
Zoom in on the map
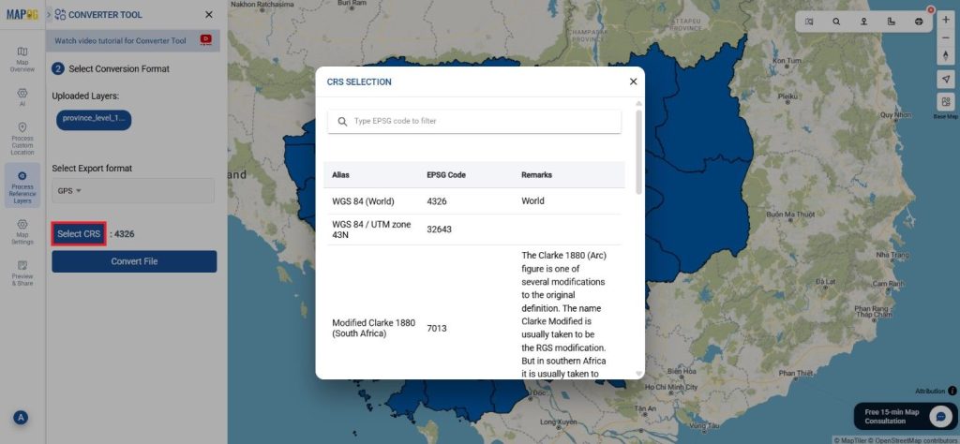pos(946,20)
